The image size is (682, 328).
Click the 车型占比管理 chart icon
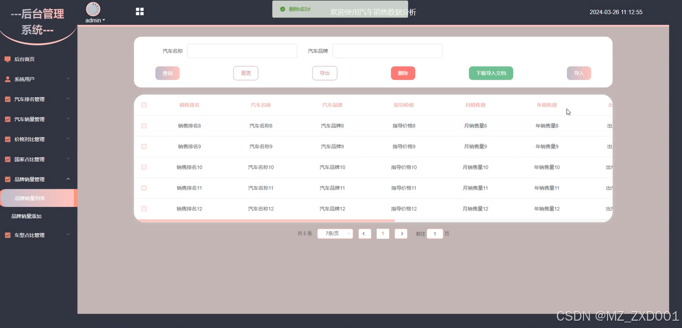click(x=7, y=235)
